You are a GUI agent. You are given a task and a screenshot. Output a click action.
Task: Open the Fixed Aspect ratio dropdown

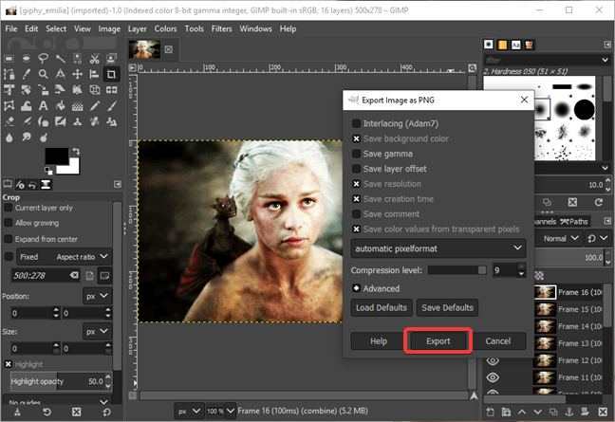[64, 257]
